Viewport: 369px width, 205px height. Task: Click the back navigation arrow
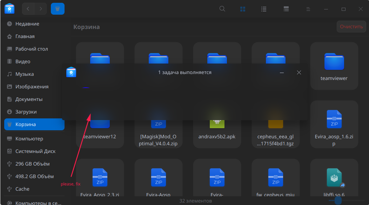[x=28, y=9]
